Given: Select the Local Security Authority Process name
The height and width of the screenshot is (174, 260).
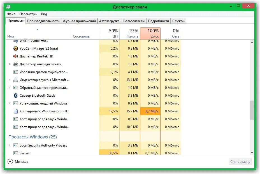Looking at the screenshot, I should tap(43, 145).
